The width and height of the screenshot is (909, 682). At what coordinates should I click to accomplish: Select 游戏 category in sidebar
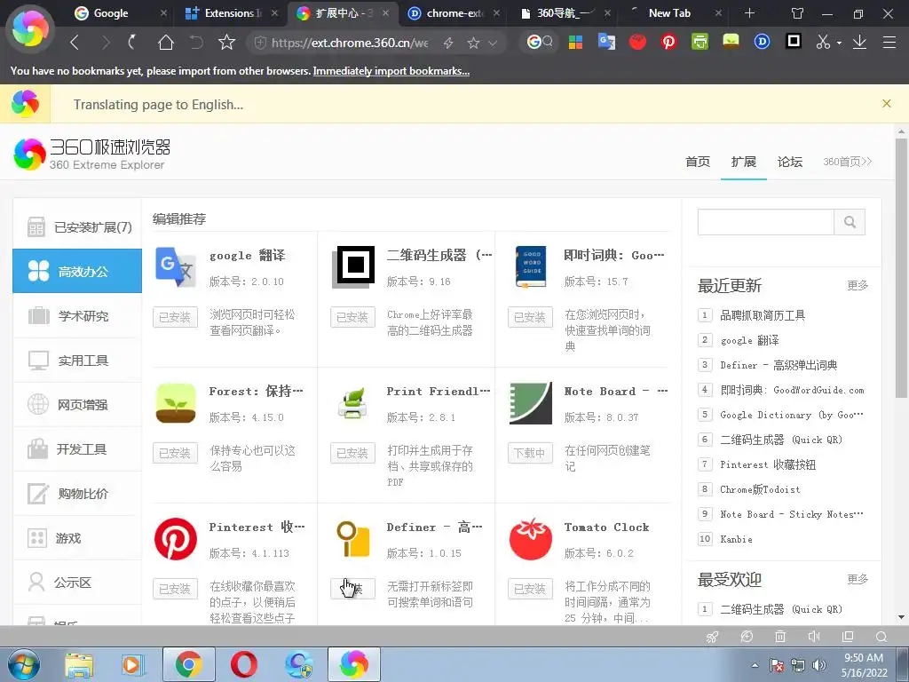78,538
